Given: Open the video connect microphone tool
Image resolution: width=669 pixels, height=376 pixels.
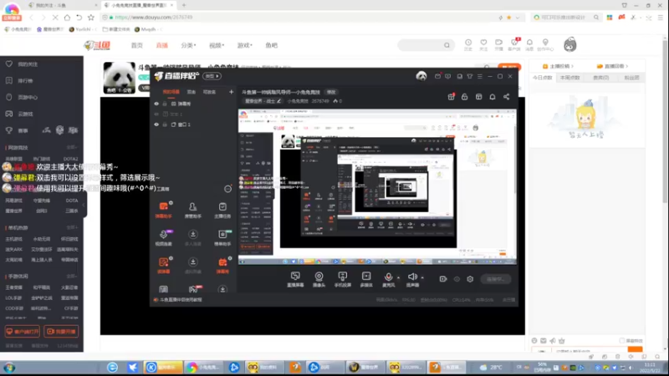Looking at the screenshot, I should pos(164,238).
